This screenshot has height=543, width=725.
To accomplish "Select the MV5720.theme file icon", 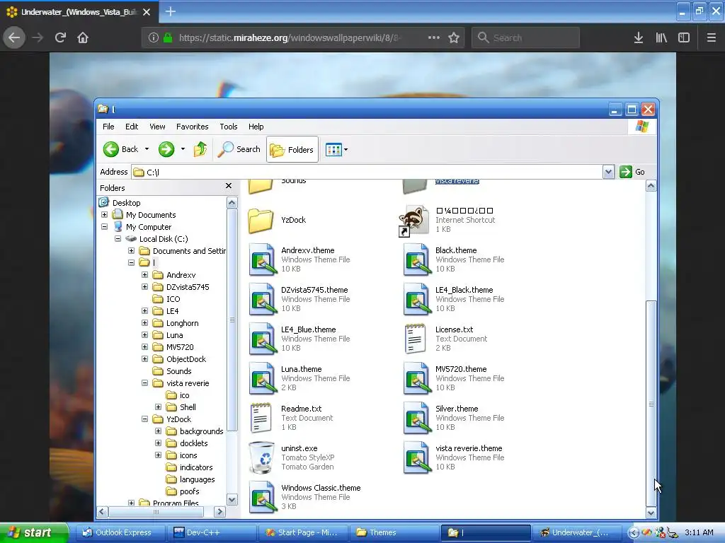I will pyautogui.click(x=417, y=379).
